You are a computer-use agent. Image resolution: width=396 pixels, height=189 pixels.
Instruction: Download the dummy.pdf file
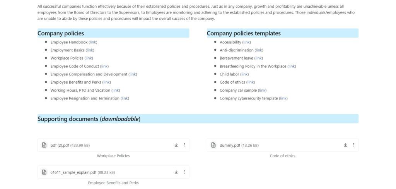coord(345,145)
